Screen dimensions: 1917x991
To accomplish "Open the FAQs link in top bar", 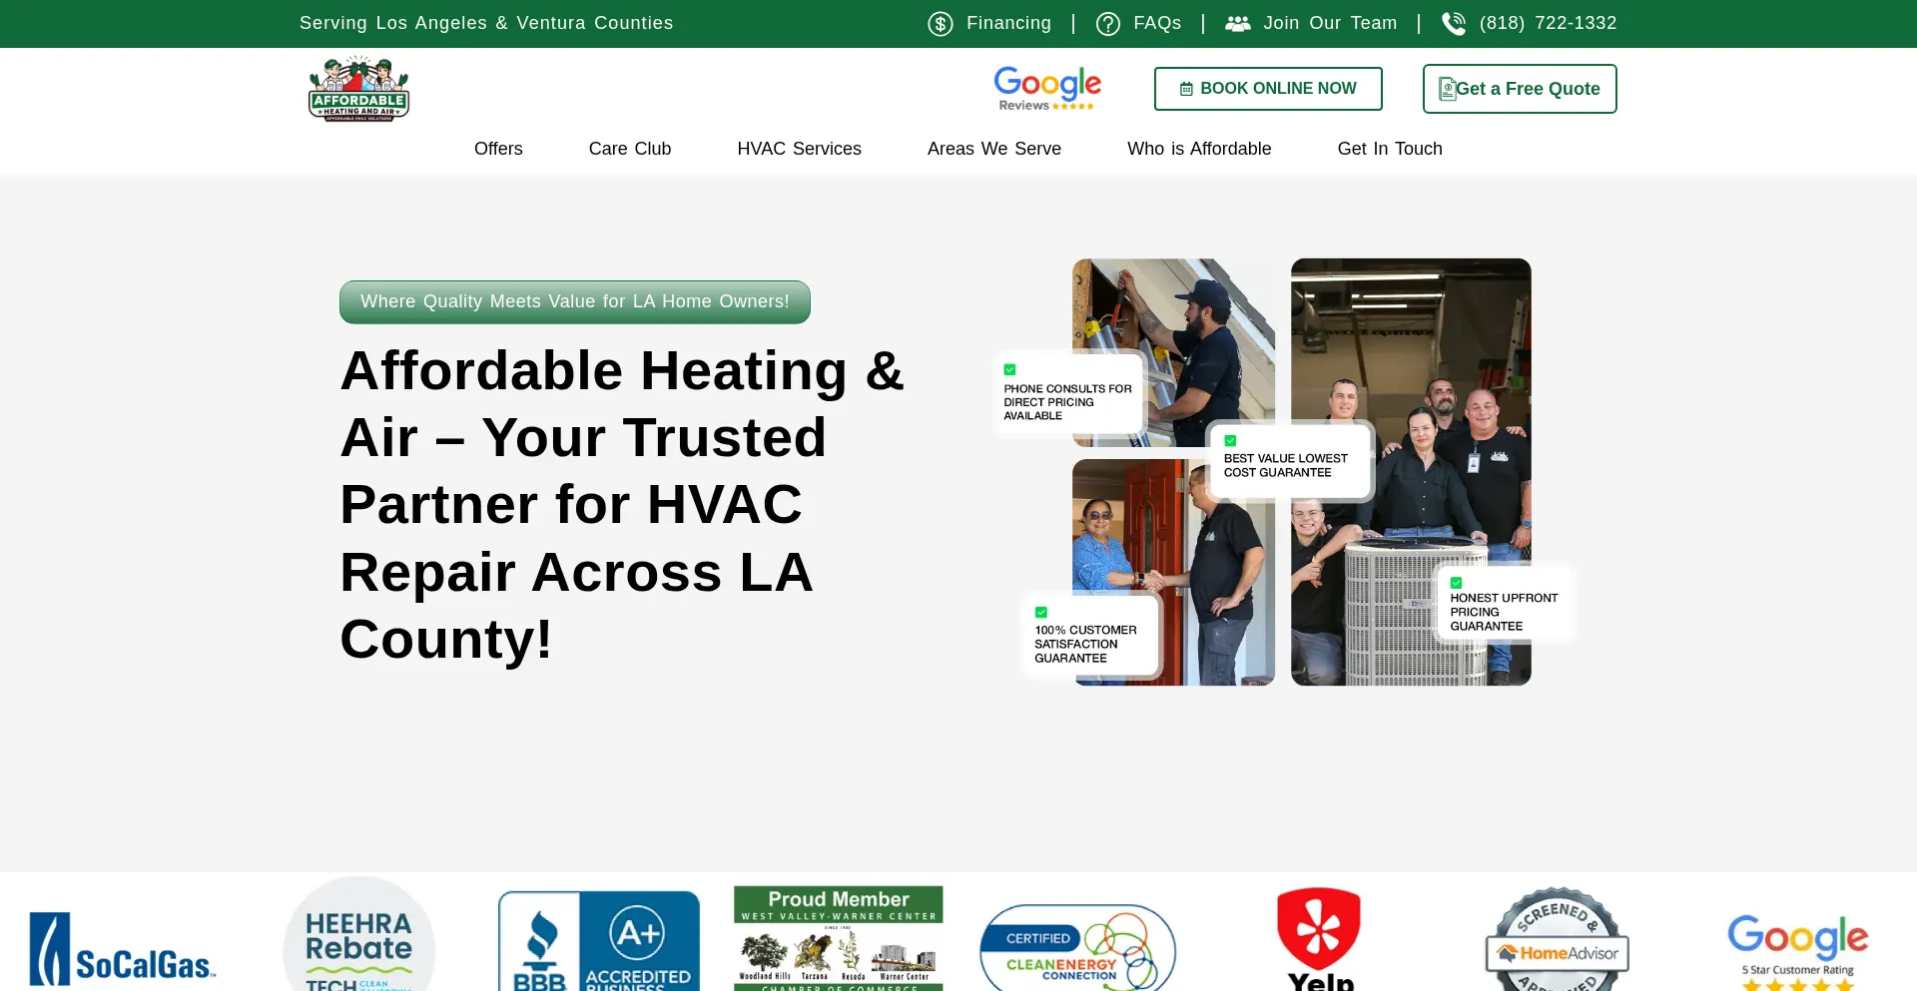I will pyautogui.click(x=1157, y=23).
